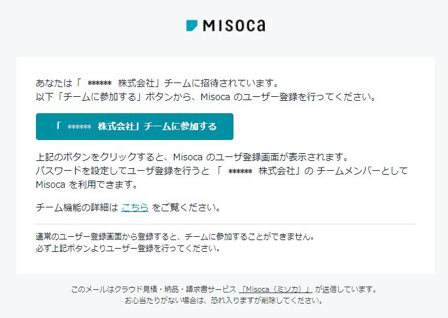Click the masked company name inside the button
The width and height of the screenshot is (448, 318).
[x=79, y=127]
